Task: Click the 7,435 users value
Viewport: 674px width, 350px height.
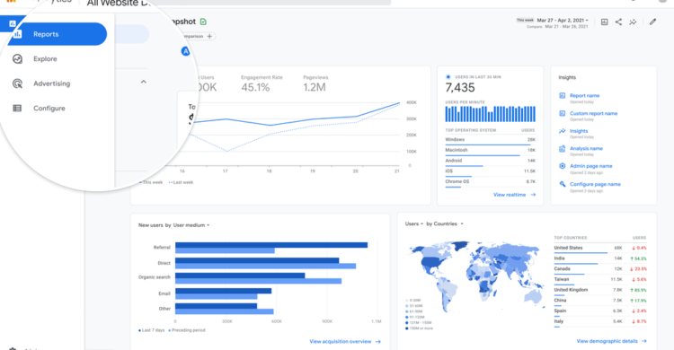Action: pos(460,88)
